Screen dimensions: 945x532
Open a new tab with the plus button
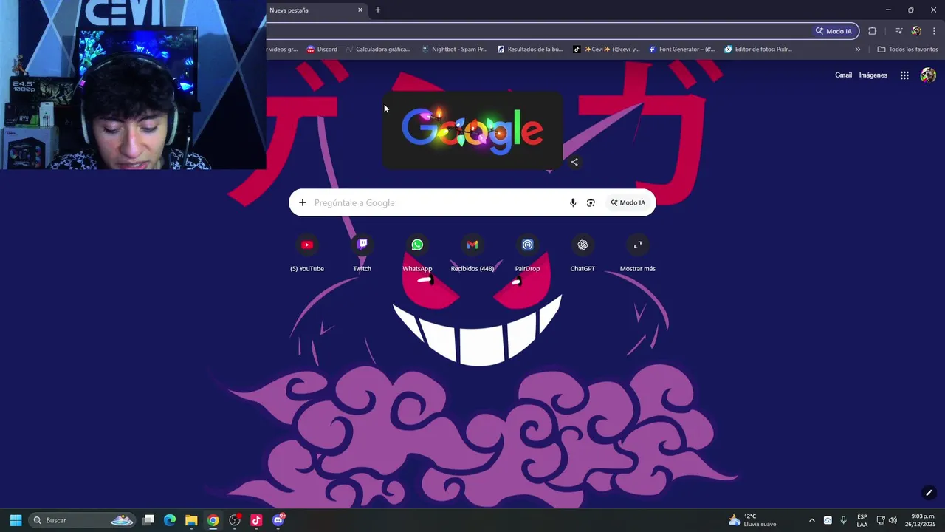tap(378, 10)
